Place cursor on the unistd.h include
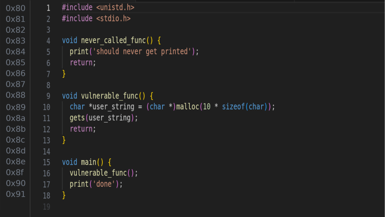 pyautogui.click(x=115, y=8)
